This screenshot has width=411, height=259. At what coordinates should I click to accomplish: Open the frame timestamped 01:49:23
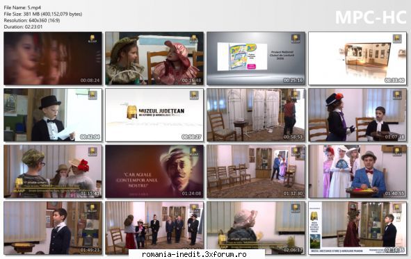tap(53, 228)
